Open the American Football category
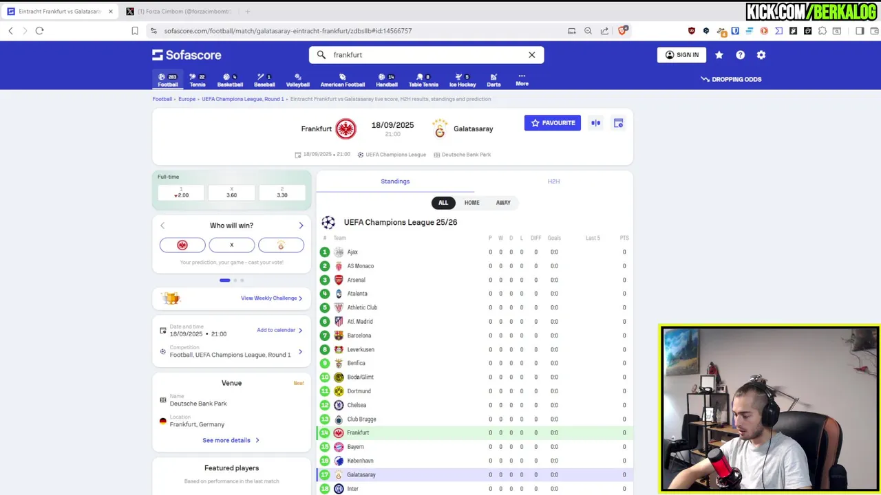The width and height of the screenshot is (881, 495). click(342, 80)
